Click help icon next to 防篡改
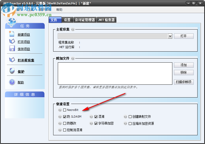The height and width of the screenshot is (144, 205). pos(60,123)
